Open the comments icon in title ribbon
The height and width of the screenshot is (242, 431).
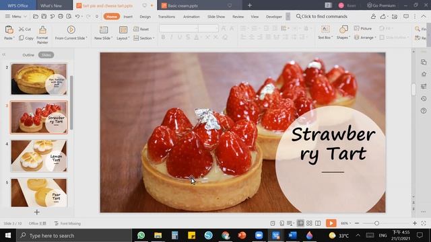(x=406, y=16)
